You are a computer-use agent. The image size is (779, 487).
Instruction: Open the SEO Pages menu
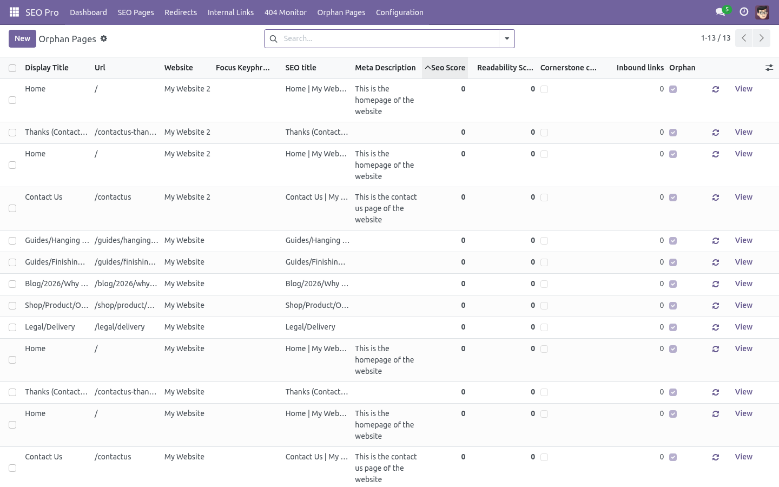point(136,12)
